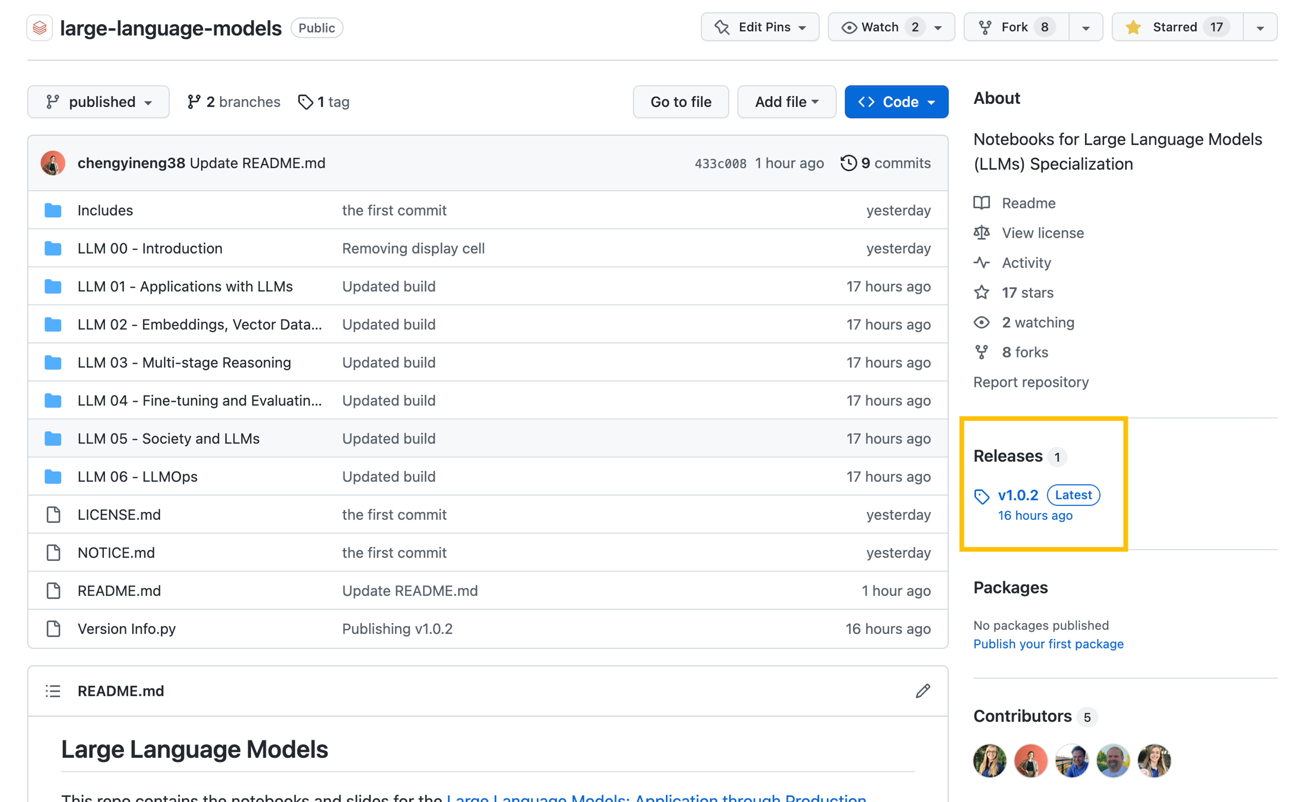Open the 'Publishing v1.0.2' commit message
Image resolution: width=1308 pixels, height=802 pixels.
coord(397,628)
